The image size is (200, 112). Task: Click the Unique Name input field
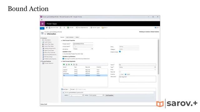[83, 46]
